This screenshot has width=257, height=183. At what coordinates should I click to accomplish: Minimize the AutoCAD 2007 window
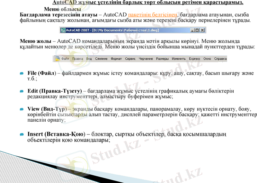point(192,30)
